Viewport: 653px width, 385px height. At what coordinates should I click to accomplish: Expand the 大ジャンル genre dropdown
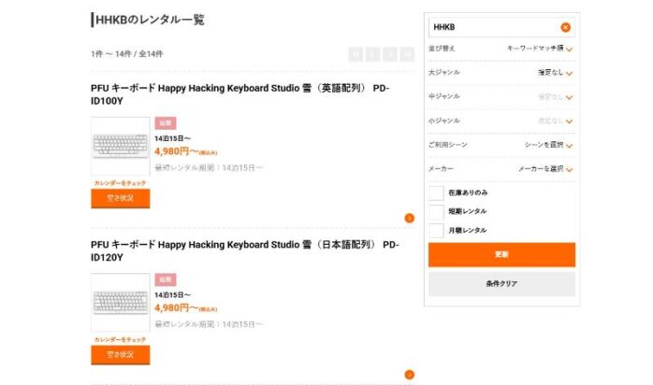pyautogui.click(x=501, y=73)
